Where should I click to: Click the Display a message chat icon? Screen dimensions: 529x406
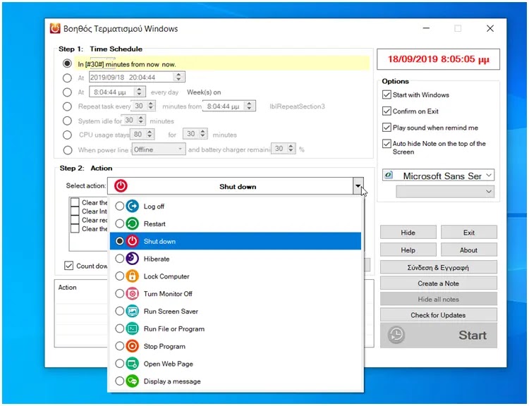[133, 381]
